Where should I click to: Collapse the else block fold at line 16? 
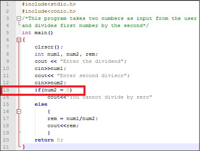19,111
